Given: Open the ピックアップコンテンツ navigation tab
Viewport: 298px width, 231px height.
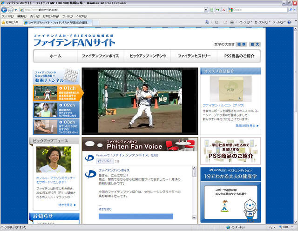Looking at the screenshot, I should click(x=148, y=56).
